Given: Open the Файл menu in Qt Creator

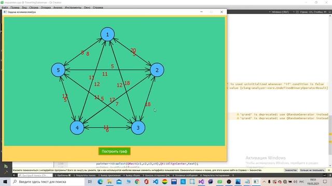Looking at the screenshot, I should tap(5, 7).
